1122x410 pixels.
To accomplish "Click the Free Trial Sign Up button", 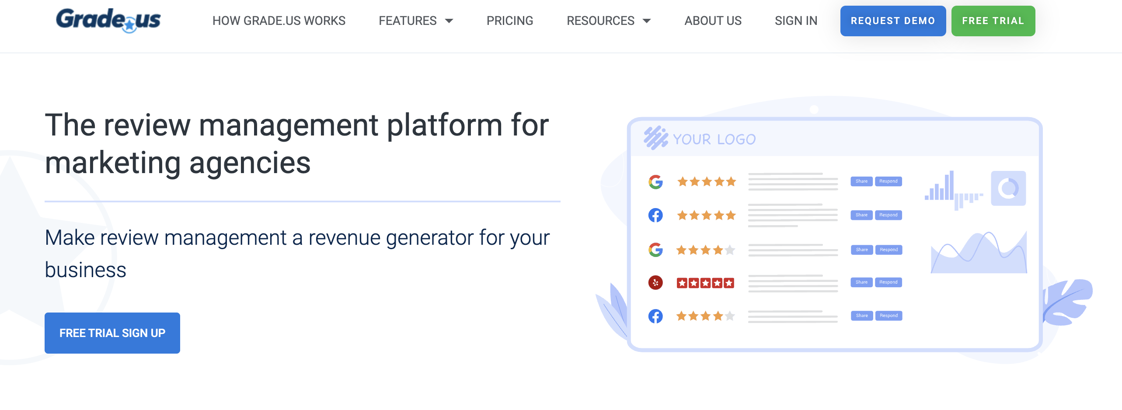I will pos(112,333).
